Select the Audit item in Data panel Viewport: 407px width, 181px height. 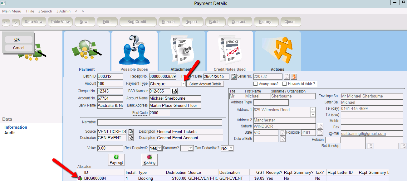[x=10, y=133]
